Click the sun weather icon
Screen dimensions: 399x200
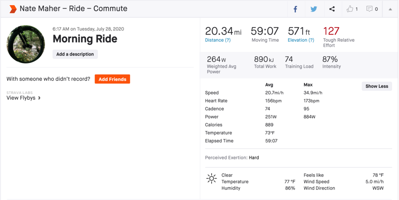[x=211, y=179]
